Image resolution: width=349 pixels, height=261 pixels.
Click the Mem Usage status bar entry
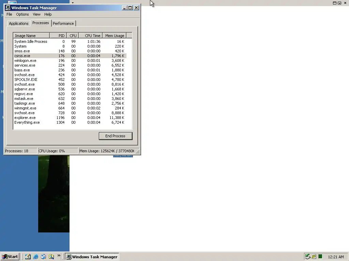tap(107, 151)
